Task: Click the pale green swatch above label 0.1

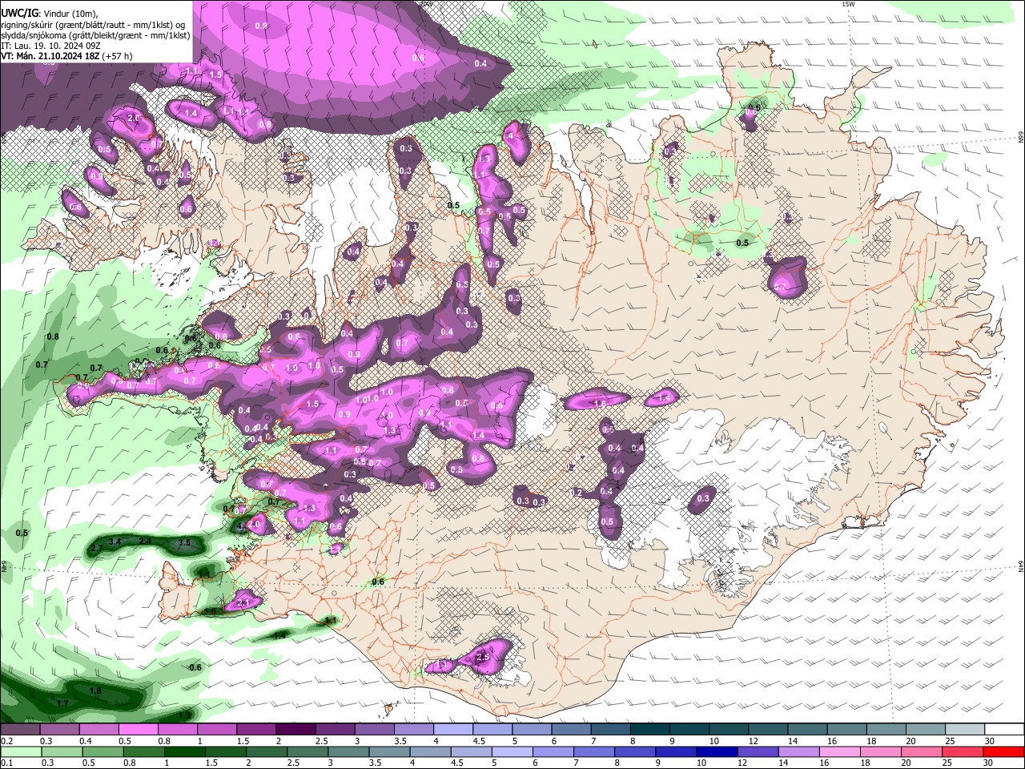Action: click(21, 751)
